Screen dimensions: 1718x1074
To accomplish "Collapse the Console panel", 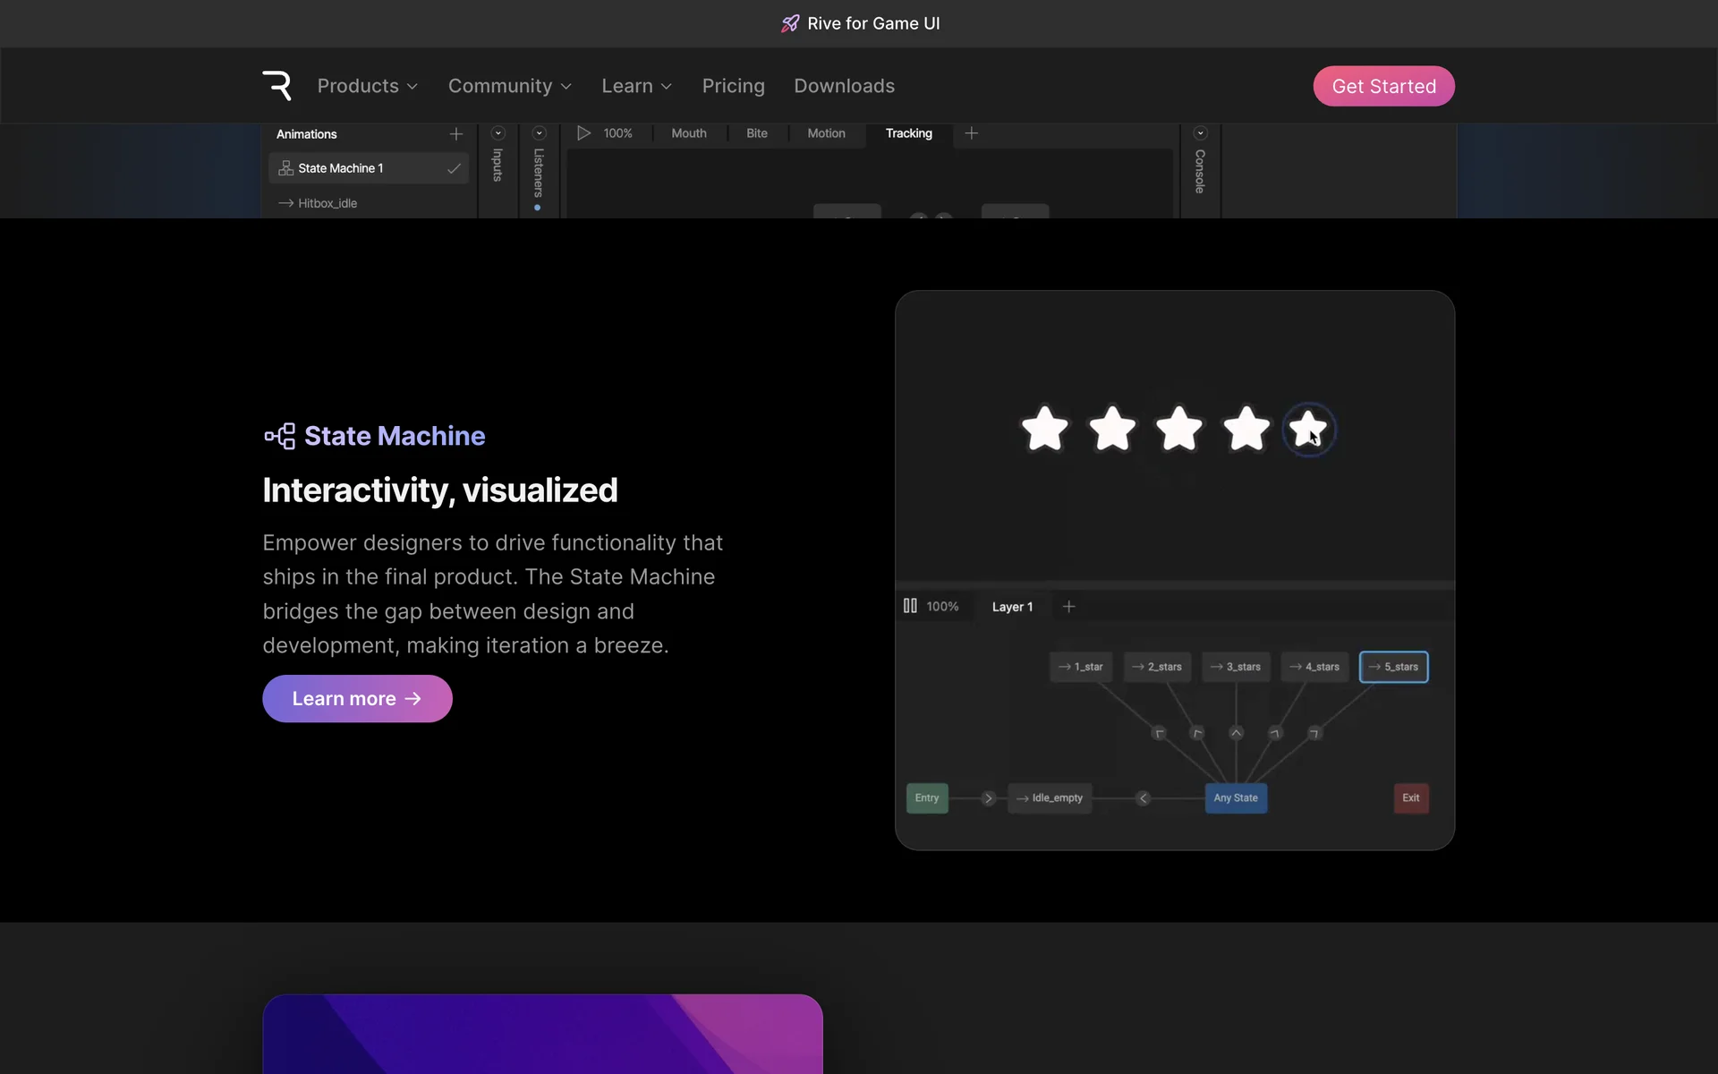I will [x=1201, y=133].
